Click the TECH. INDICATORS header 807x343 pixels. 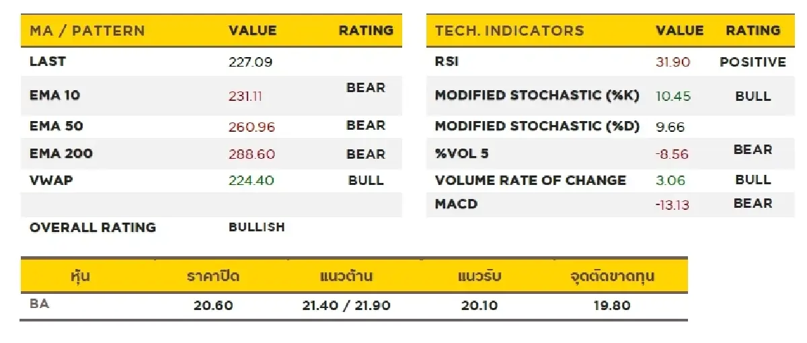click(x=509, y=31)
